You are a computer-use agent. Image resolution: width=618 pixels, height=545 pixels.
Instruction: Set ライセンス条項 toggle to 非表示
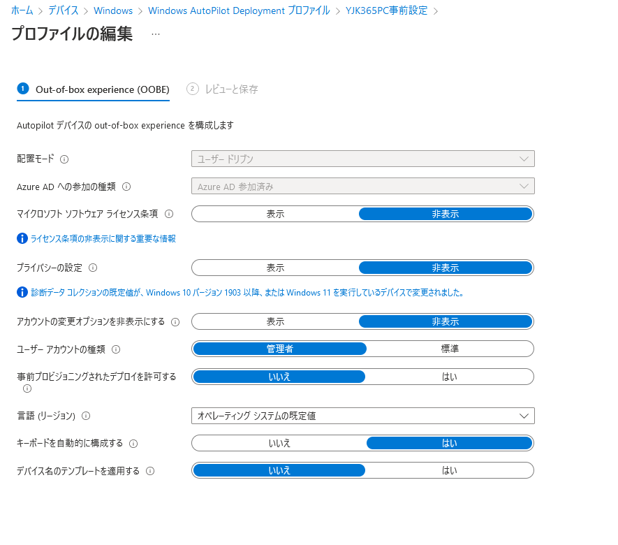[x=446, y=214]
